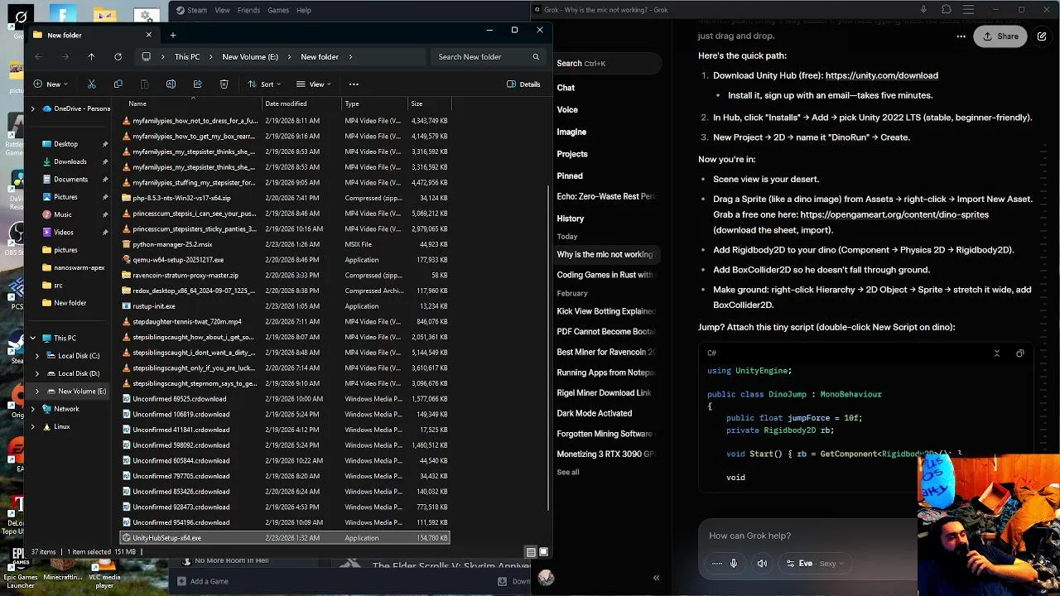Viewport: 1060px width, 596px height.
Task: Select rustup-init.exe file row
Action: [x=285, y=306]
